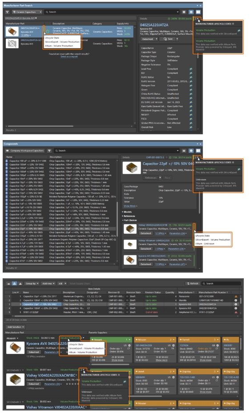Click the no-image placeholder for 04025A220JAT2A-62

pyautogui.click(x=12, y=44)
